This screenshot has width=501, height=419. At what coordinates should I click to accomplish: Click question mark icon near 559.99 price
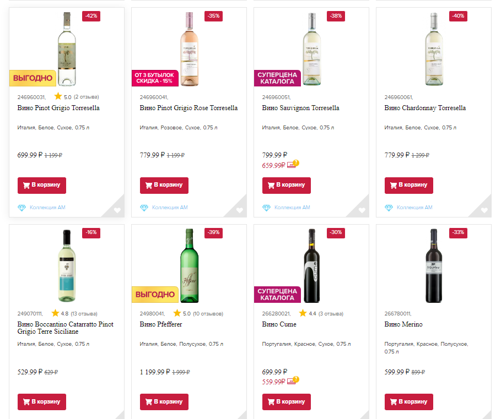point(296,379)
